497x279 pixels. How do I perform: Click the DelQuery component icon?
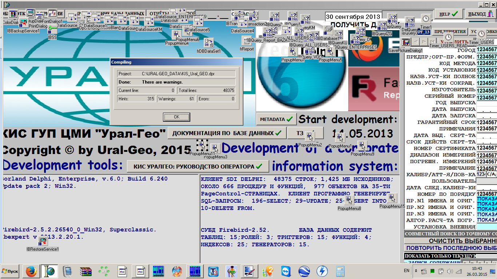(410, 21)
